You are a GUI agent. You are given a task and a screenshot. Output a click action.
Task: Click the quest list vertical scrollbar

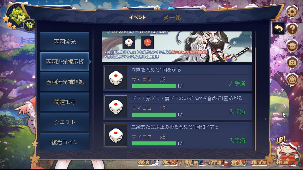click(255, 91)
